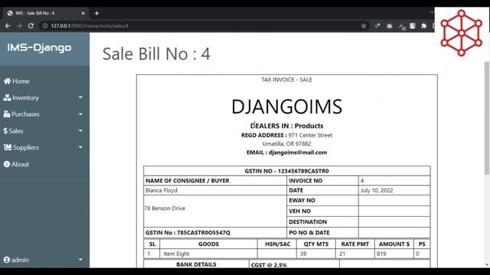
Task: Expand the Sales dropdown arrow
Action: [x=80, y=131]
